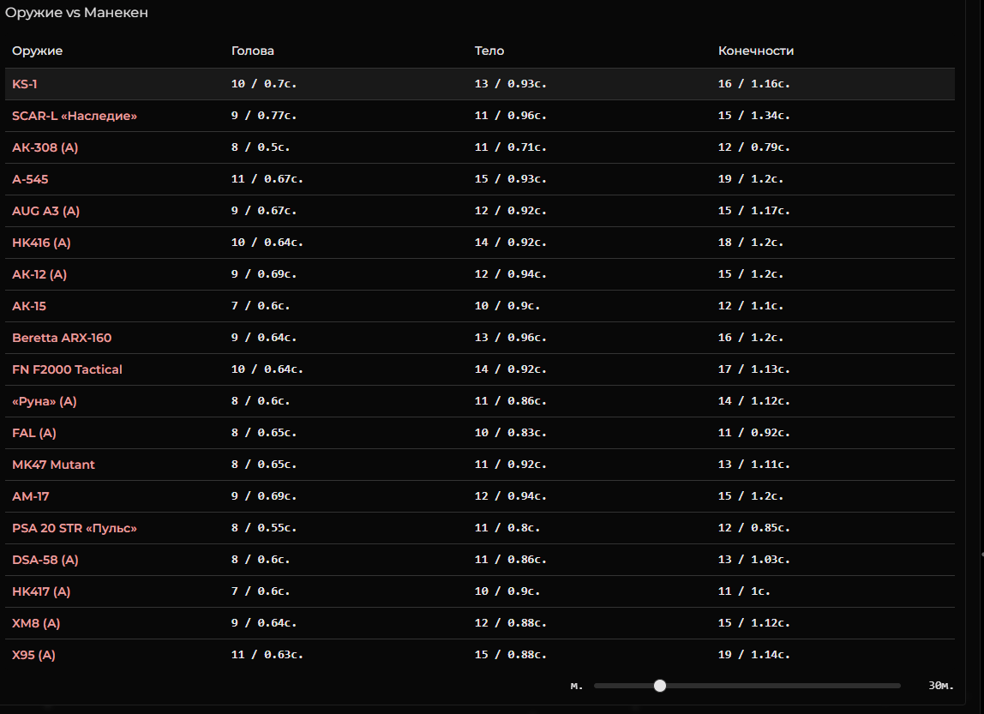Image resolution: width=984 pixels, height=714 pixels.
Task: Open the SCAR-L «Наследие» weapon link
Action: 74,116
